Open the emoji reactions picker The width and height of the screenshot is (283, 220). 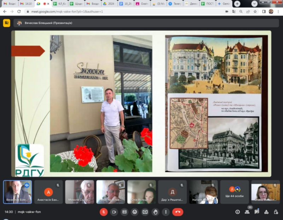pos(134,212)
